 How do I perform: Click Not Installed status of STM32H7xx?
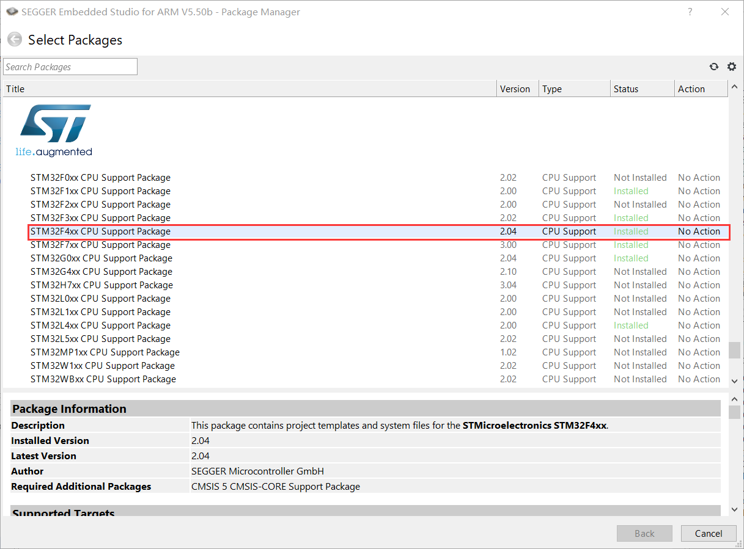640,285
